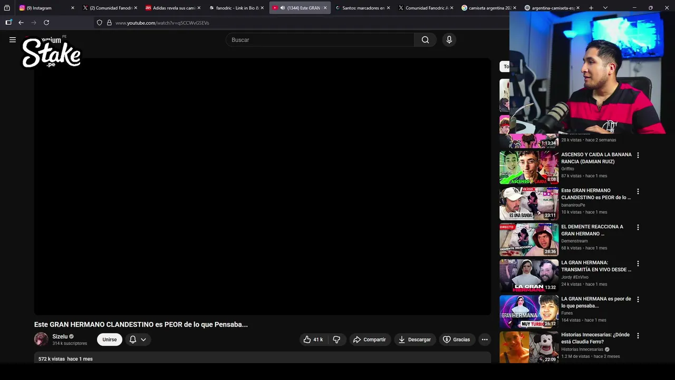Image resolution: width=675 pixels, height=380 pixels.
Task: Open the browser sidebar panel icon
Action: [x=8, y=23]
